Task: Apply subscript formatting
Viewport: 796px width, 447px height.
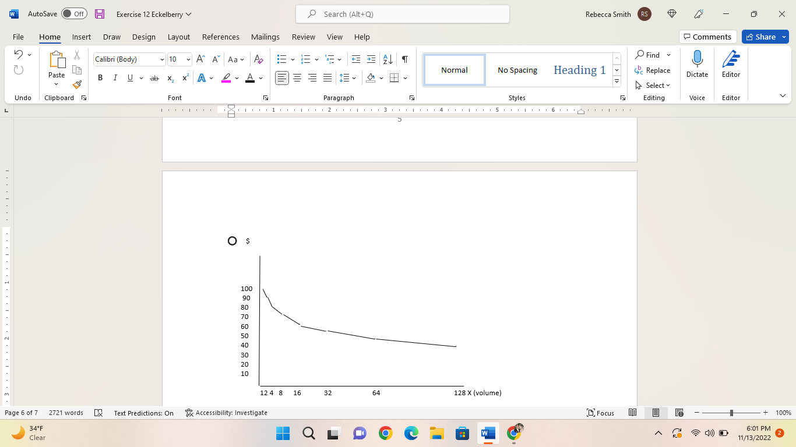Action: tap(170, 78)
